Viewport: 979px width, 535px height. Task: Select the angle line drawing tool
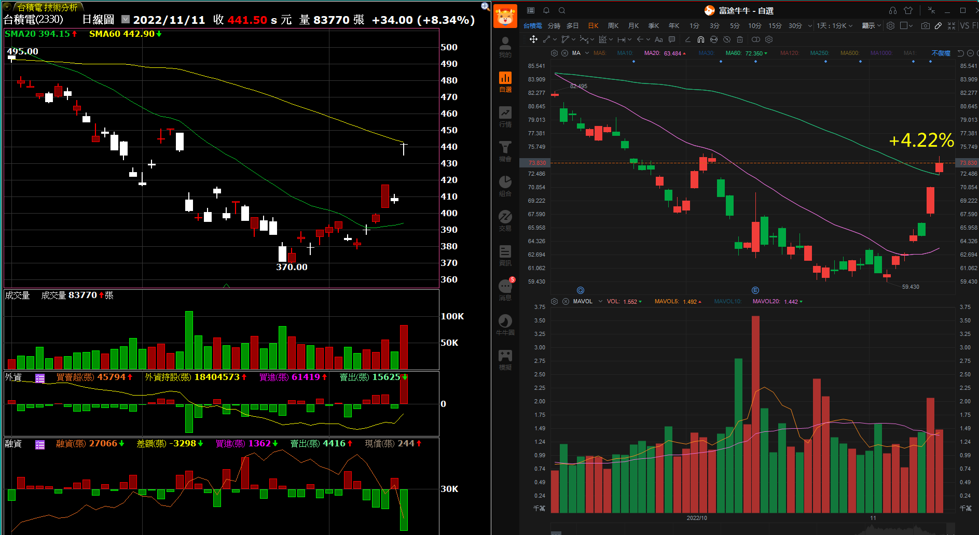coord(688,39)
